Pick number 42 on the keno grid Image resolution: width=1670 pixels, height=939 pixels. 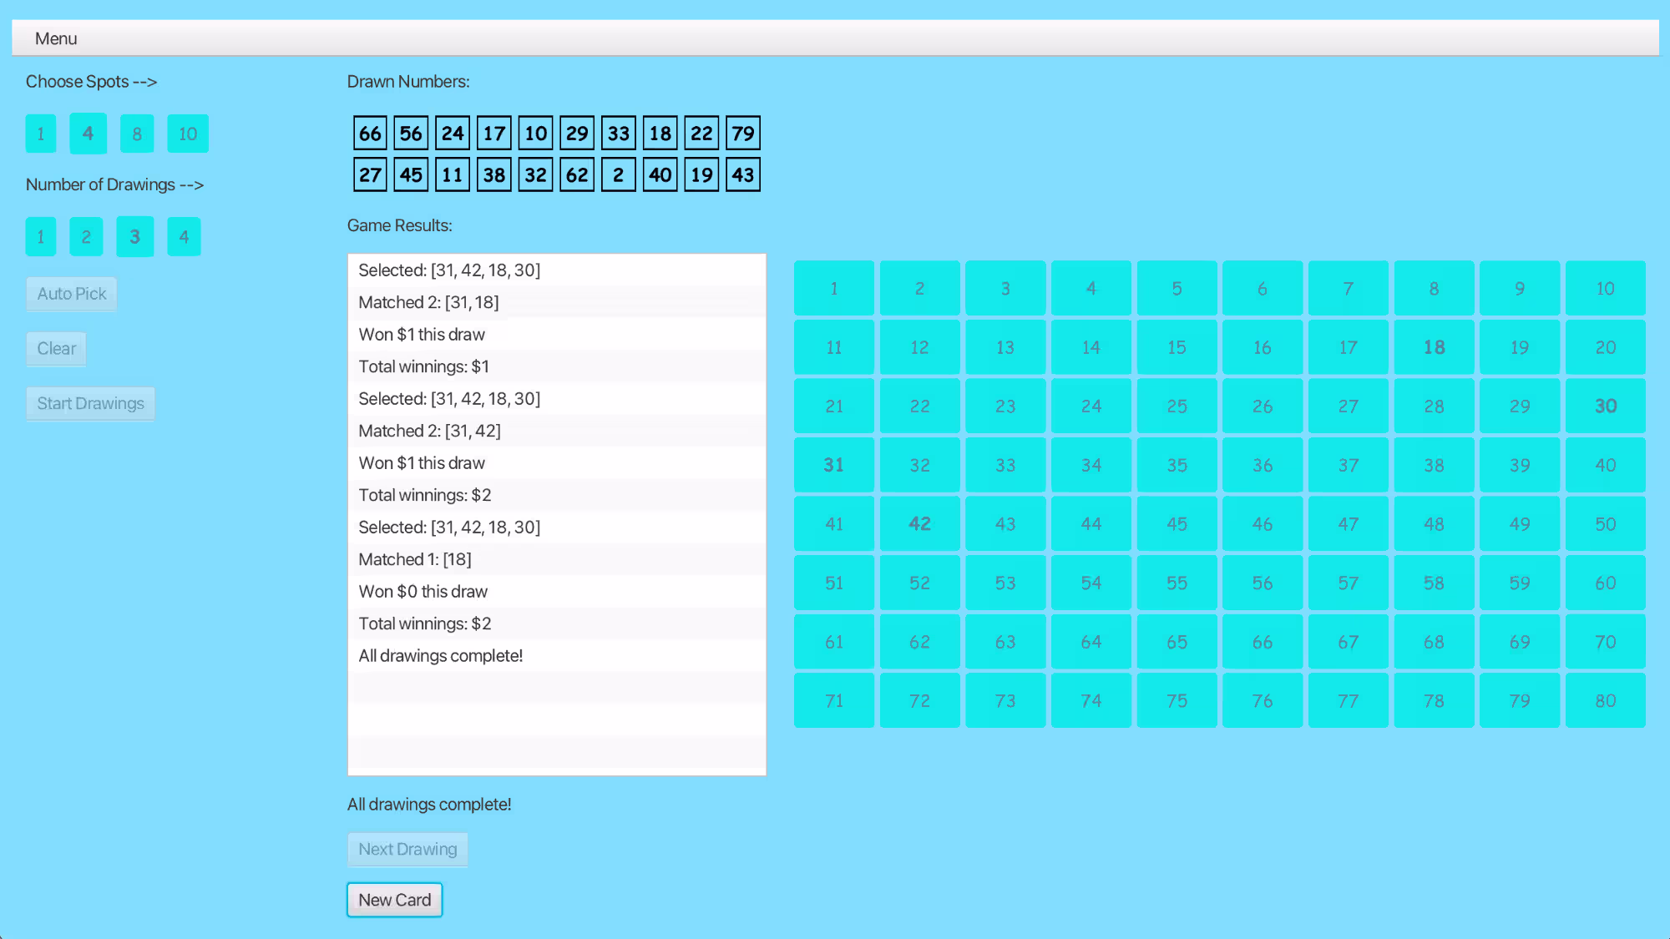click(x=919, y=524)
